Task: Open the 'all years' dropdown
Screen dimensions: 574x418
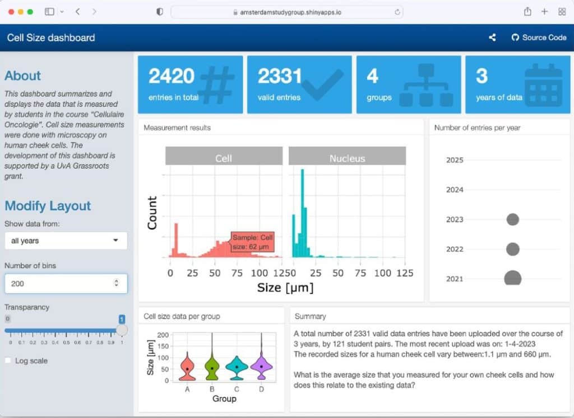Action: click(66, 241)
